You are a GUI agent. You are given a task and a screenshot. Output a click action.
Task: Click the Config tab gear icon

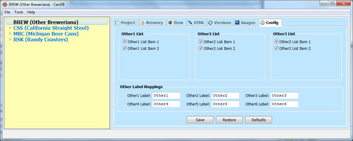262,23
